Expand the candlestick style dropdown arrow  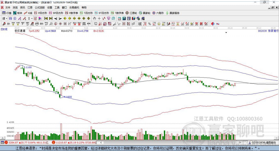(32, 19)
